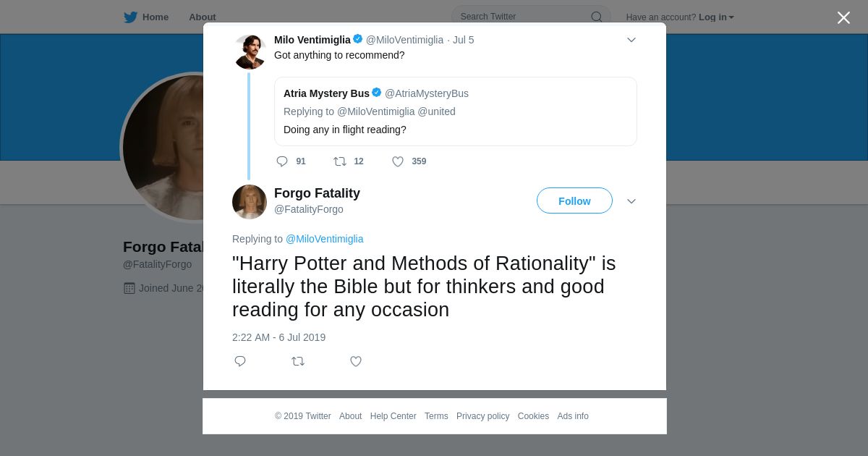Expand the Milo Ventimiglia tweet options chevron
This screenshot has width=868, height=456.
coord(631,40)
